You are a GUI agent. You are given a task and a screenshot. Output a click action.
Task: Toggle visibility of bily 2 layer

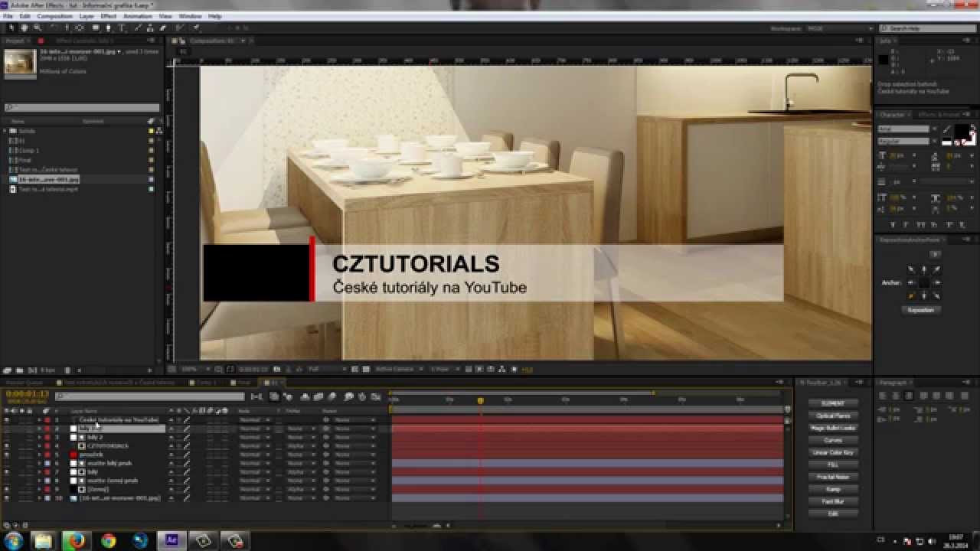coord(7,437)
